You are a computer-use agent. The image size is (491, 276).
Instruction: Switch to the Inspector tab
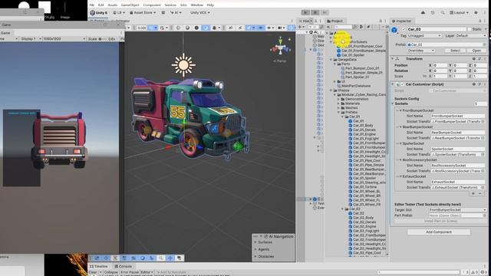(401, 21)
